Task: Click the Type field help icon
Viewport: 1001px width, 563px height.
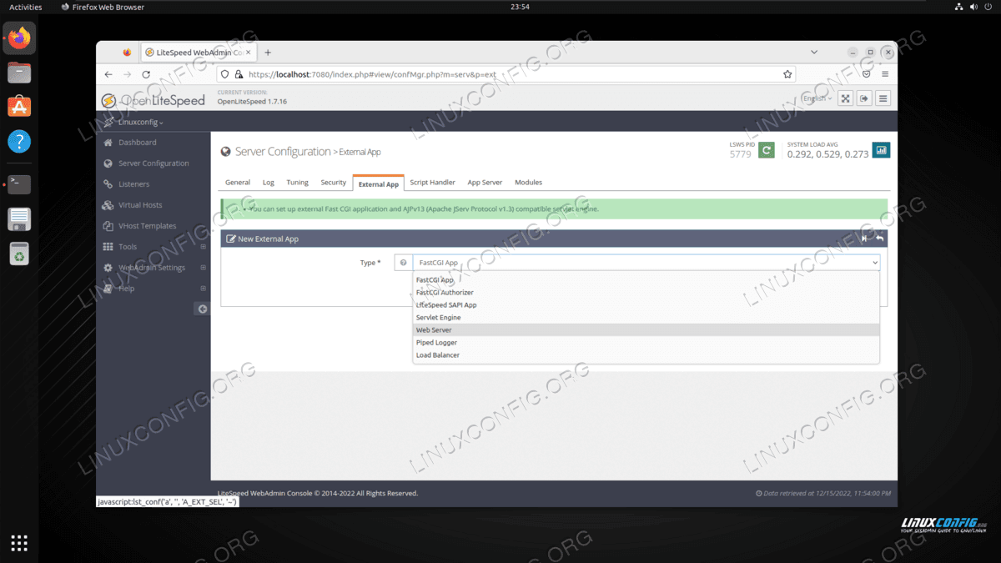Action: click(403, 263)
